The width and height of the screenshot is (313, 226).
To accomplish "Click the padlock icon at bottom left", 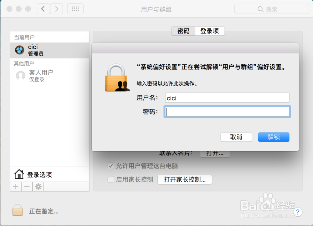I will [x=18, y=209].
